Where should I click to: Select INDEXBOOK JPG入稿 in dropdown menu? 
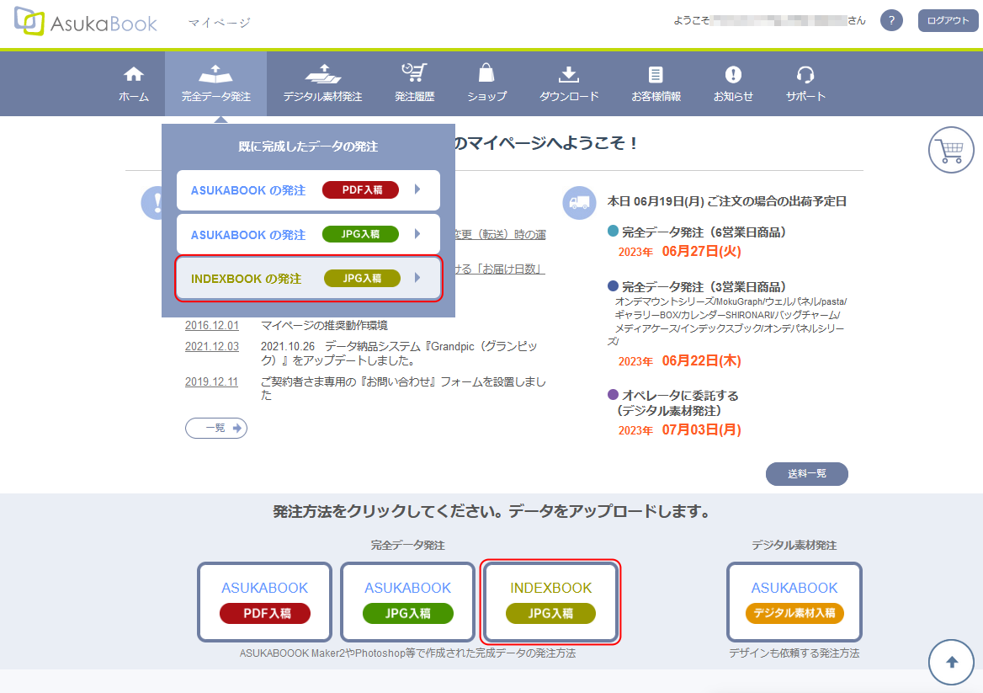click(x=308, y=279)
